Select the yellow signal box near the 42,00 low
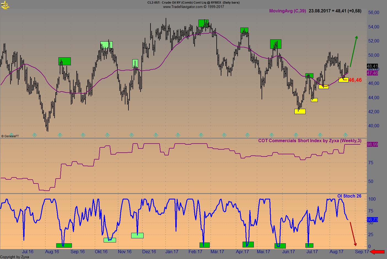The image size is (387, 259). [300, 111]
